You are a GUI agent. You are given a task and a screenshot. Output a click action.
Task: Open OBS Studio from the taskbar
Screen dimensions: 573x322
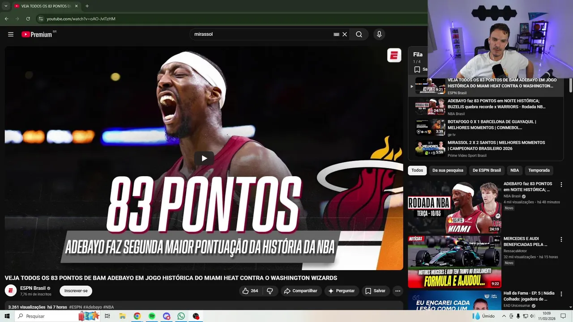tap(196, 316)
